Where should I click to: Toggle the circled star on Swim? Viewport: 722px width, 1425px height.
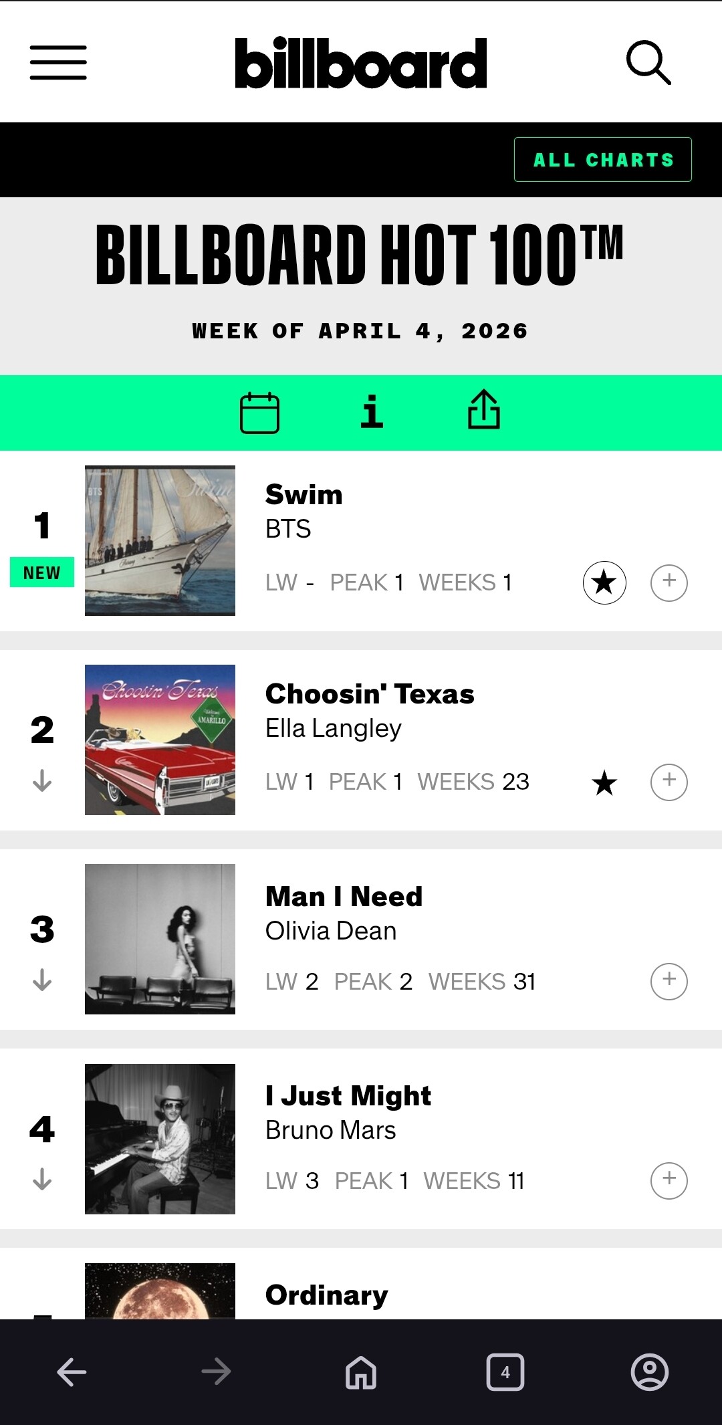click(604, 582)
